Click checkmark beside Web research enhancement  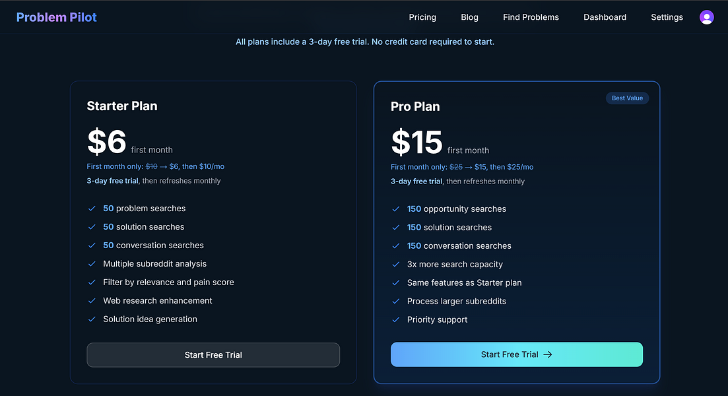pyautogui.click(x=92, y=301)
